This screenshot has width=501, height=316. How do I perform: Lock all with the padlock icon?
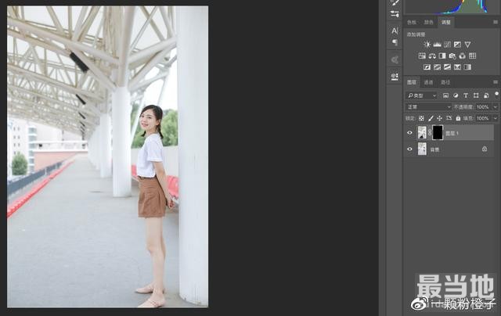pos(457,118)
